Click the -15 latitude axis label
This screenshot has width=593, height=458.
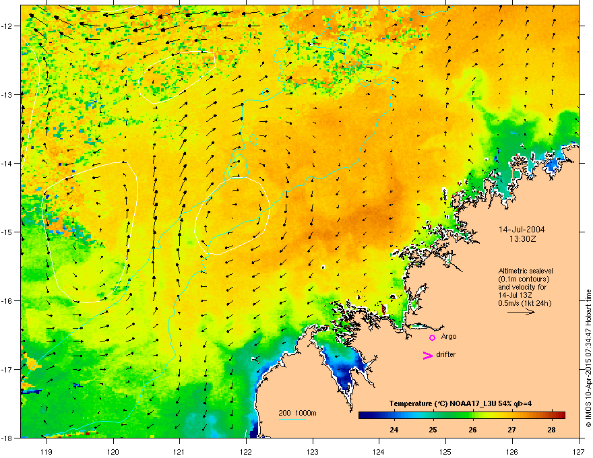coord(7,232)
